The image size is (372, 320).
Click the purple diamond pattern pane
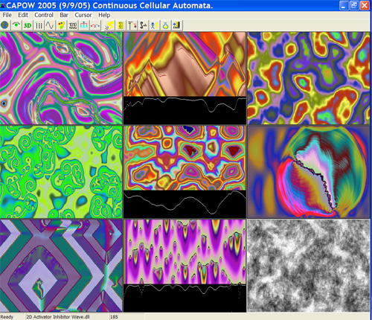[x=61, y=266]
